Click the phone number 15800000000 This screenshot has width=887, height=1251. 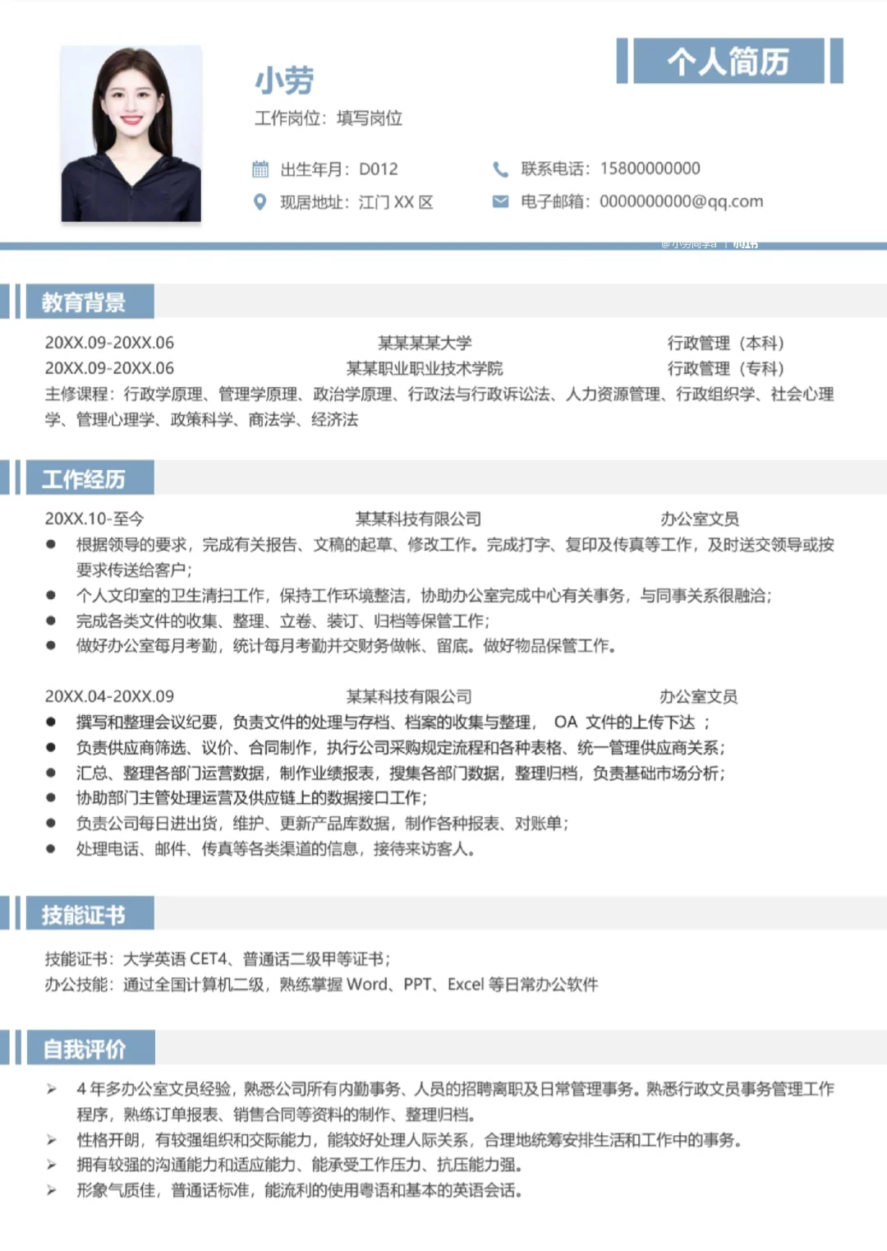tap(650, 168)
